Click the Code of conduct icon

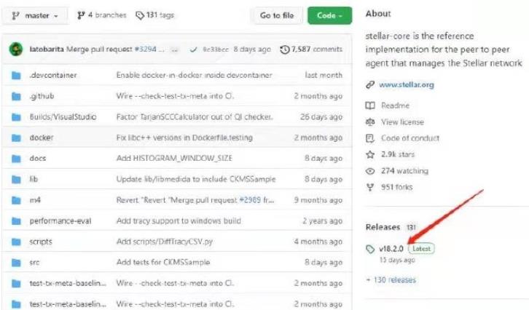[x=370, y=138]
